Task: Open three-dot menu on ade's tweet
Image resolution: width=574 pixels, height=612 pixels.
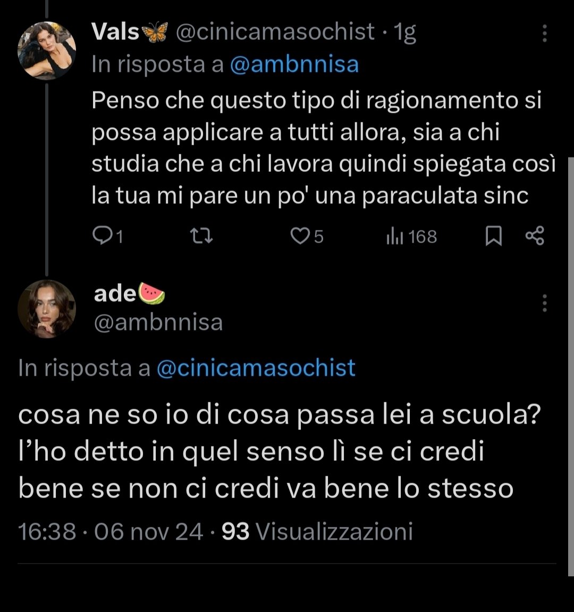Action: [x=545, y=303]
